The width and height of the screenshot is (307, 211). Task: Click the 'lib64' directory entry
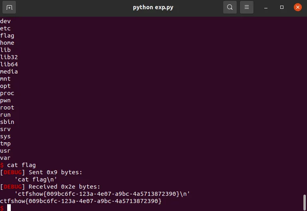tap(9, 64)
